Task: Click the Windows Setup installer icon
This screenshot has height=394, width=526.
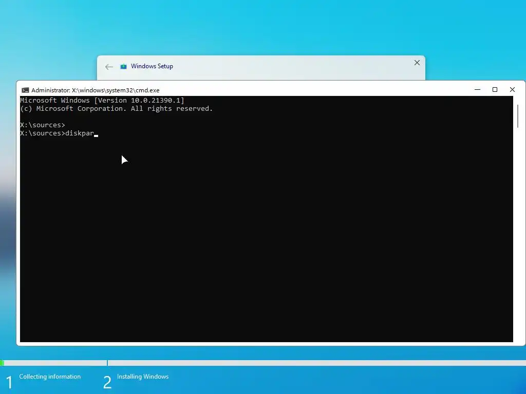Action: click(x=123, y=66)
